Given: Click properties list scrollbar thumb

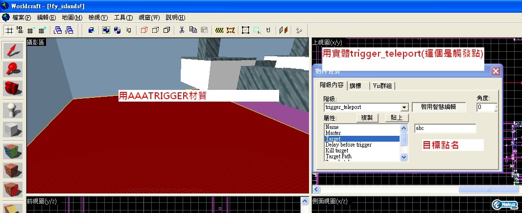Looking at the screenshot, I should 404,139.
